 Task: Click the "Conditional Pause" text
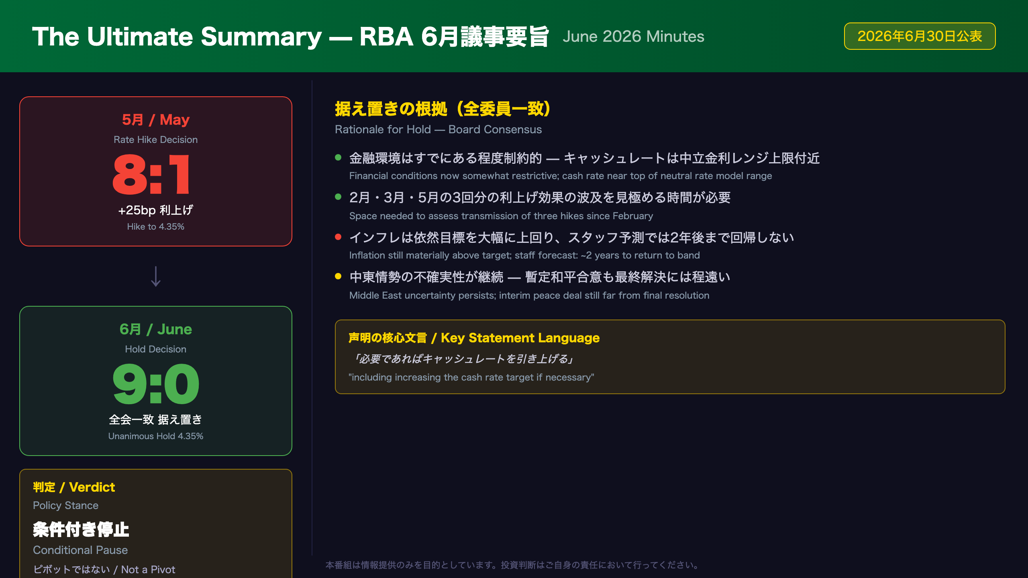pyautogui.click(x=80, y=550)
